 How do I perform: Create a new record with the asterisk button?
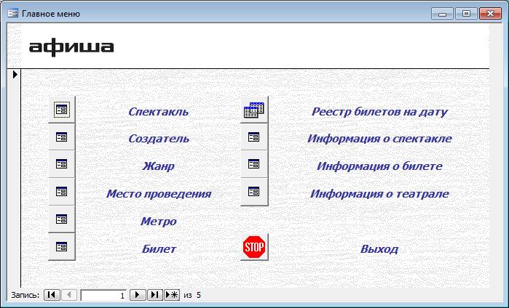click(x=172, y=295)
